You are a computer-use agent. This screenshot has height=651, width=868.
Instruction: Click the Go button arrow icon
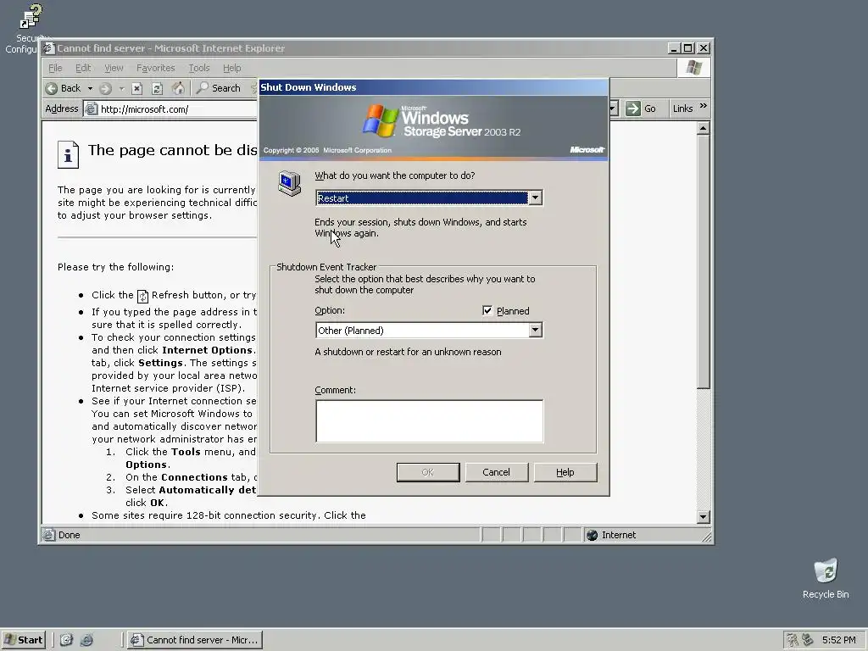point(632,108)
